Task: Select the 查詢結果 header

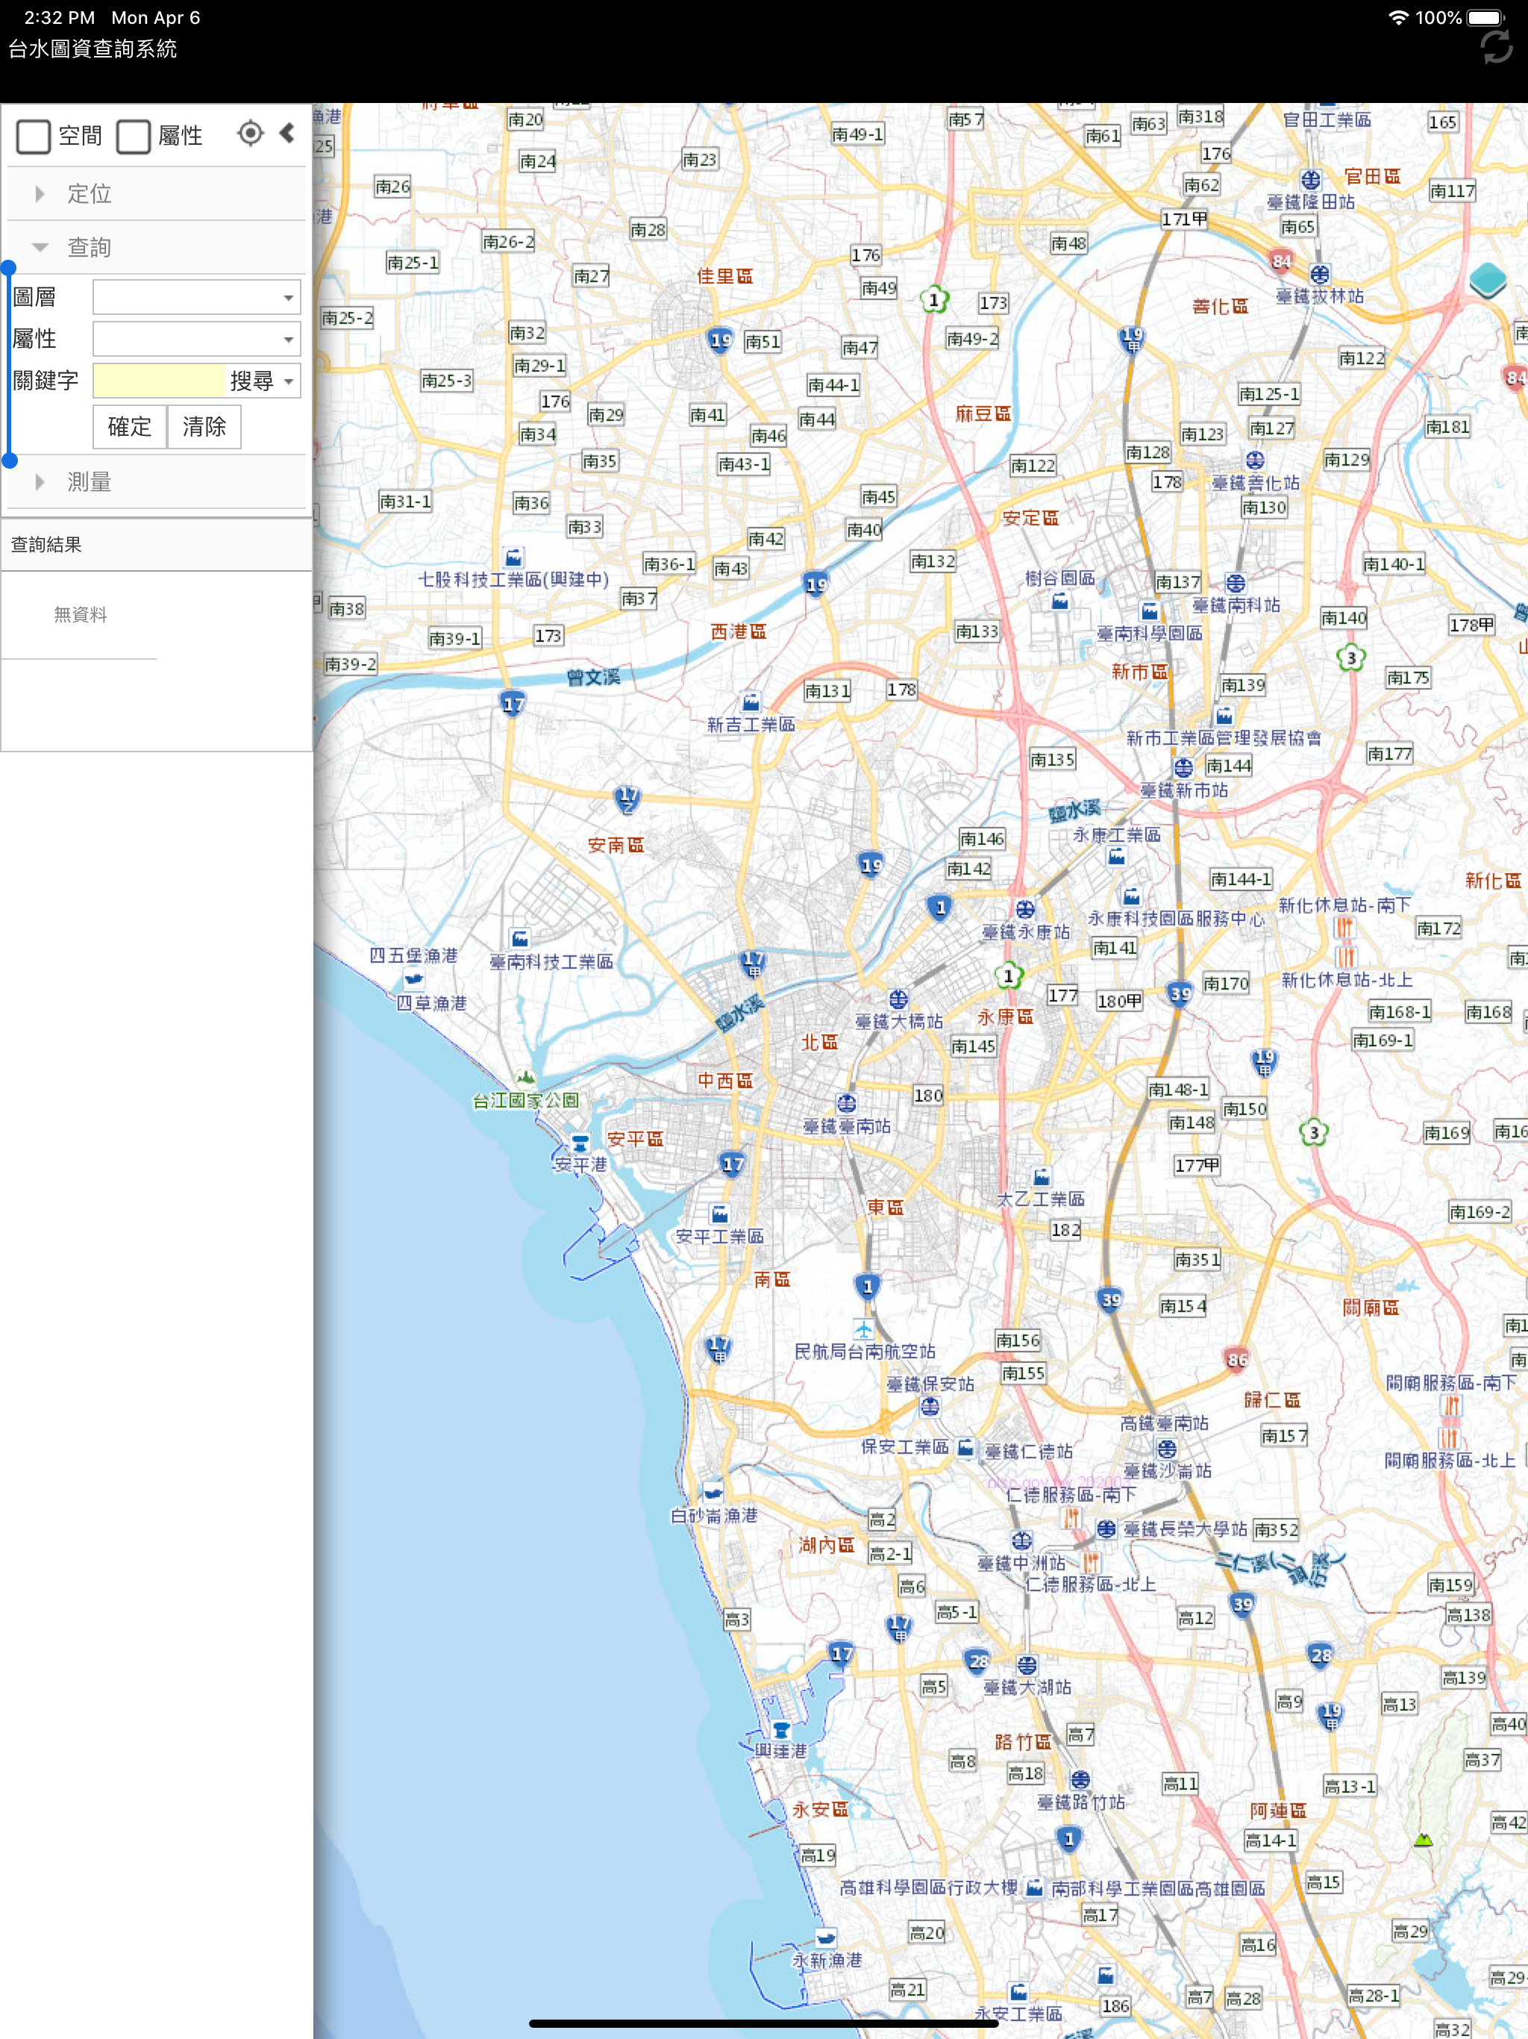Action: click(x=157, y=544)
